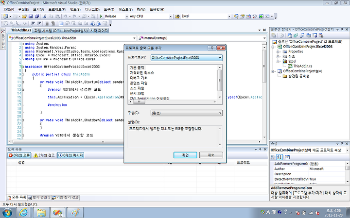Click the code editor vertical scrollbar thumb
This screenshot has height=218, width=350.
(264, 66)
